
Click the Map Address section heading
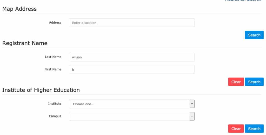pos(19,9)
